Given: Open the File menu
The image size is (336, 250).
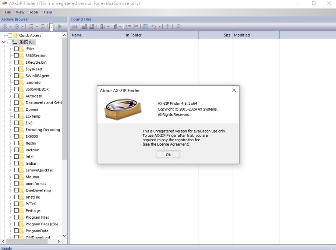Looking at the screenshot, I should pos(8,12).
